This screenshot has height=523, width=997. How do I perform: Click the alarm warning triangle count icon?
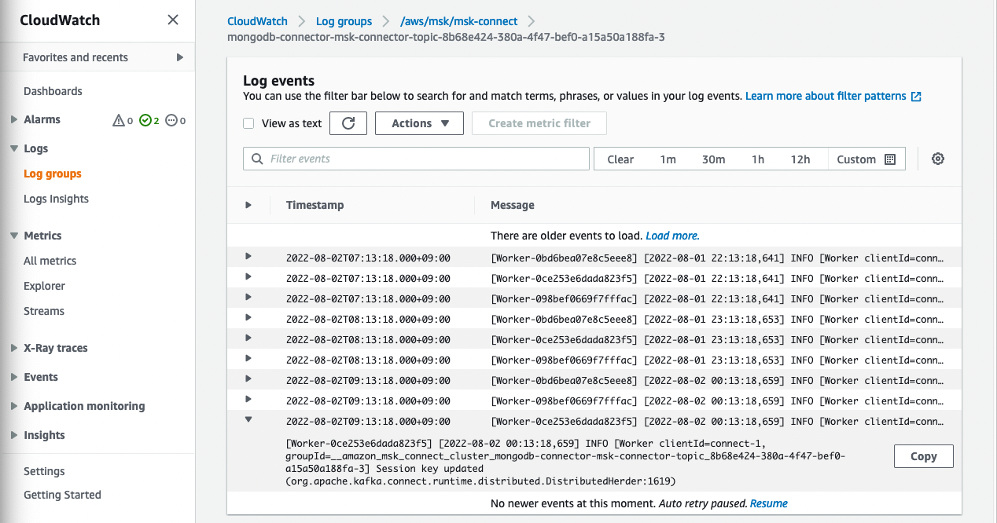click(x=119, y=120)
